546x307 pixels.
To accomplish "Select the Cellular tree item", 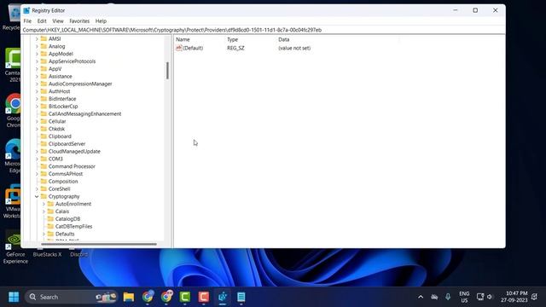I will (x=57, y=121).
